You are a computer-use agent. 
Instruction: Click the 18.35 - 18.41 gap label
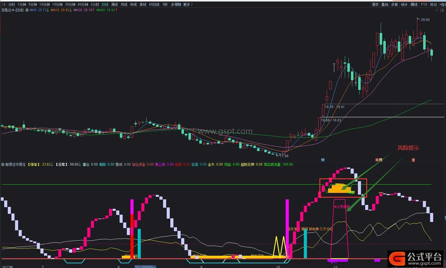coord(334,107)
